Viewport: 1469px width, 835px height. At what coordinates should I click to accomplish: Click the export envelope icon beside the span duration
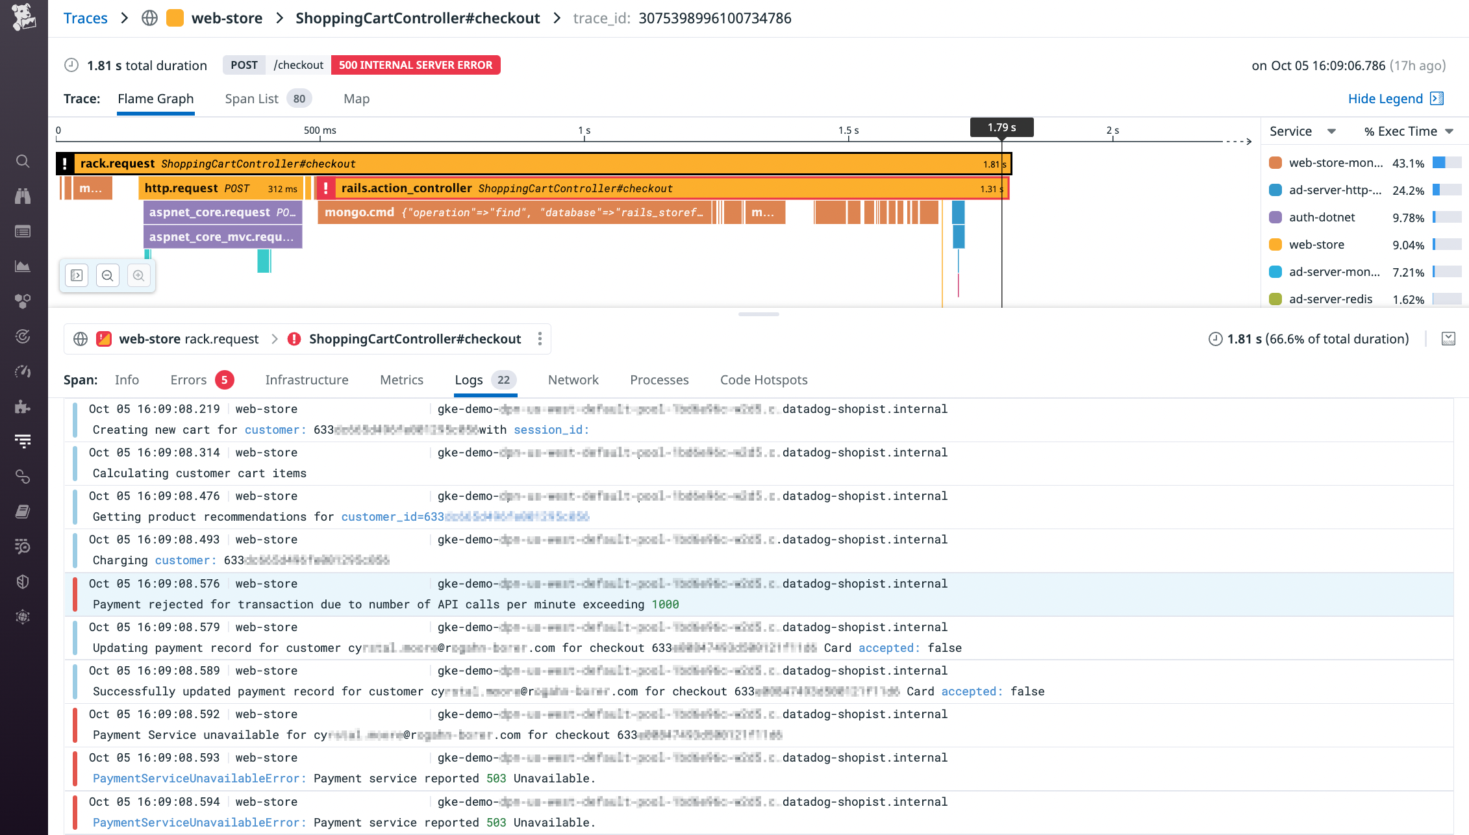tap(1449, 338)
